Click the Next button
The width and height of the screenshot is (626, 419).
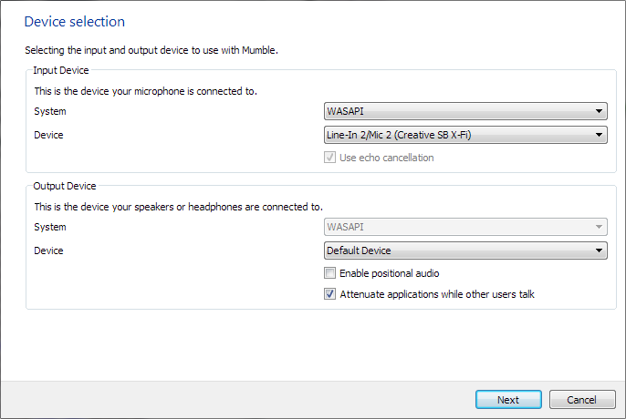click(x=508, y=400)
